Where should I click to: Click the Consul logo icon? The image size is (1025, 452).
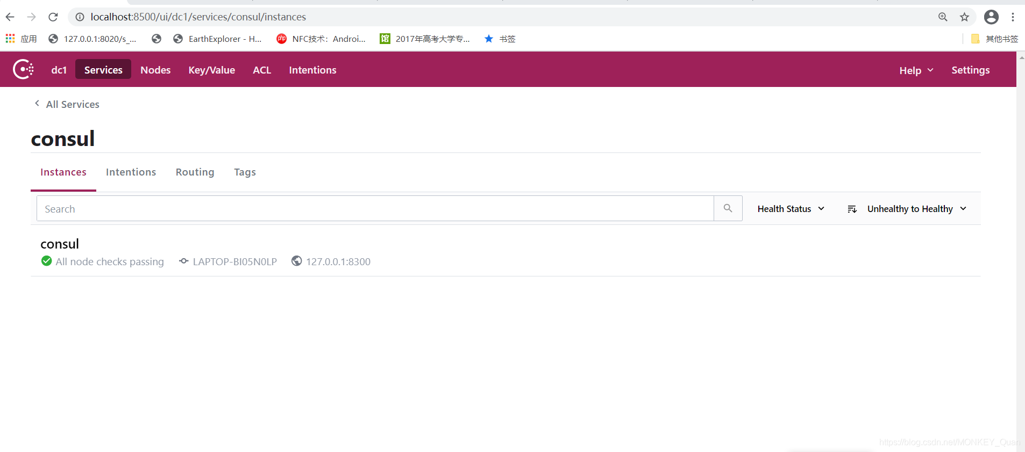coord(23,69)
